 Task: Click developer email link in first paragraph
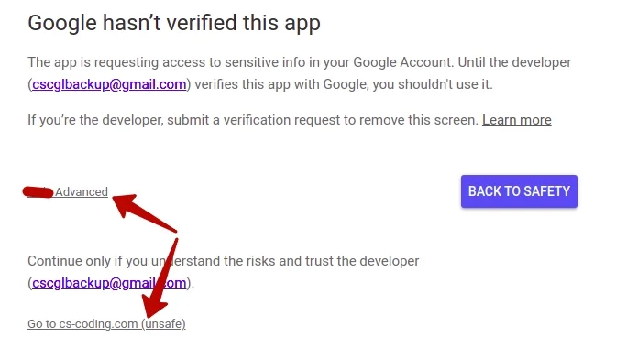109,84
